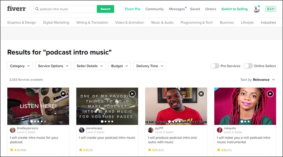Open the Orders page
Screen dimensions: 283x157
211,9
